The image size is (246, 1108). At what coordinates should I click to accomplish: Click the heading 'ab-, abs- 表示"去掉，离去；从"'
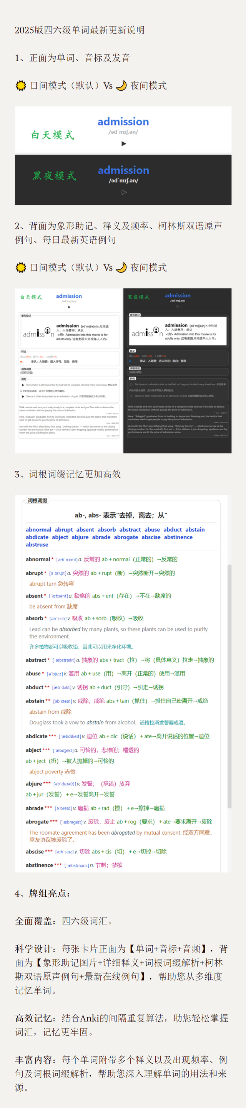[121, 515]
